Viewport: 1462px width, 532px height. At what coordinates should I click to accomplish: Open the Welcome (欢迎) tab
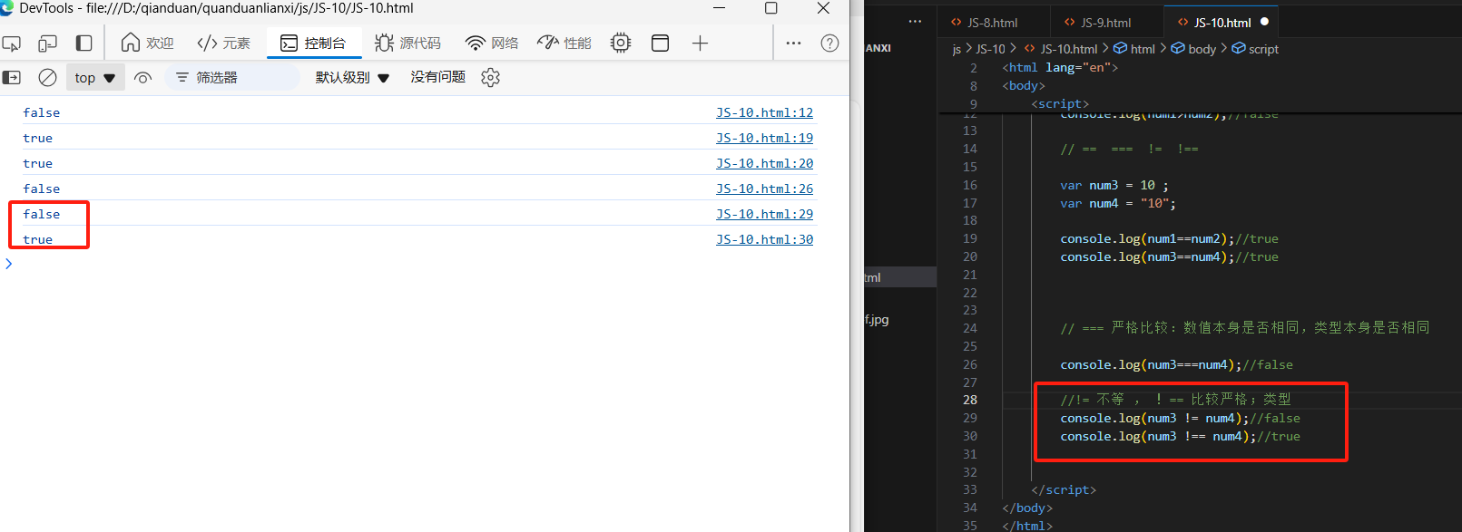pos(147,44)
